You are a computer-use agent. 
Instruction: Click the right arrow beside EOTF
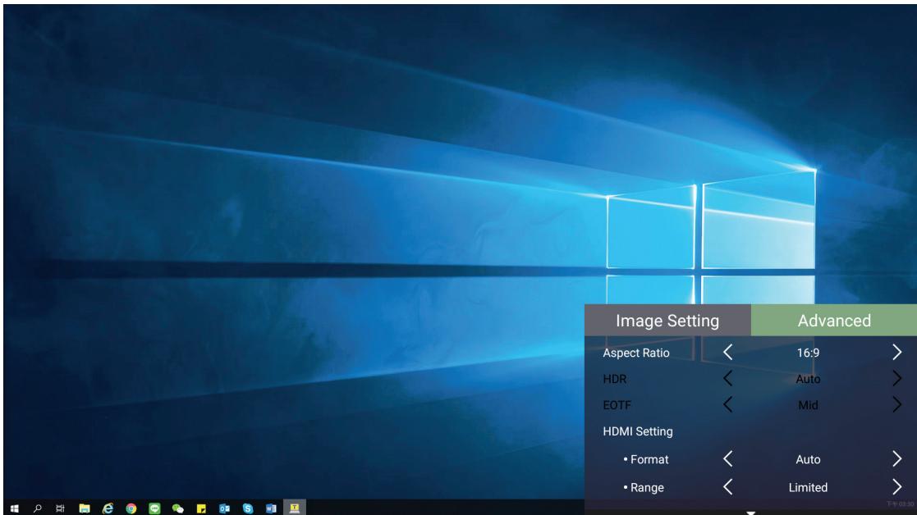click(896, 404)
